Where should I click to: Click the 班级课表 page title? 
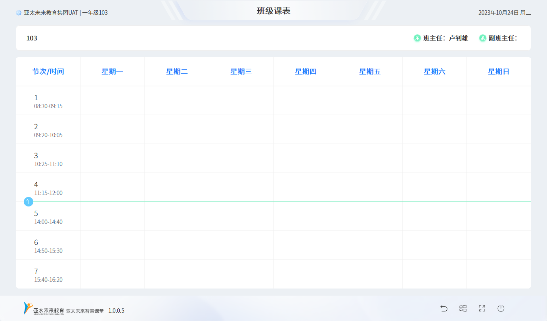[x=273, y=11]
